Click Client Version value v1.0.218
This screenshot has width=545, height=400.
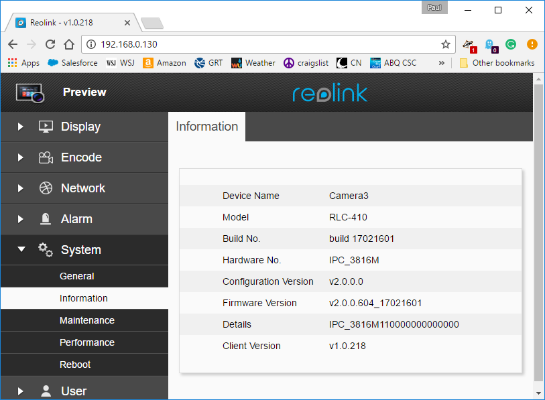[347, 346]
